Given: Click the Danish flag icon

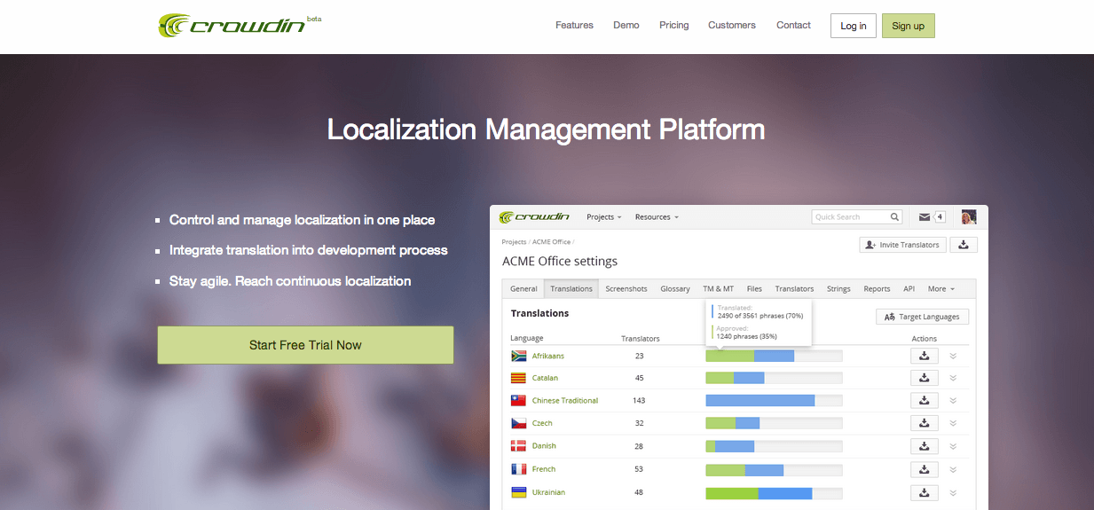Looking at the screenshot, I should 519,446.
